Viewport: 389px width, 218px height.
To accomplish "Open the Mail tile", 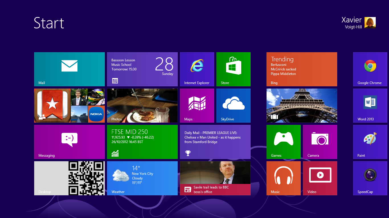I will pos(69,69).
